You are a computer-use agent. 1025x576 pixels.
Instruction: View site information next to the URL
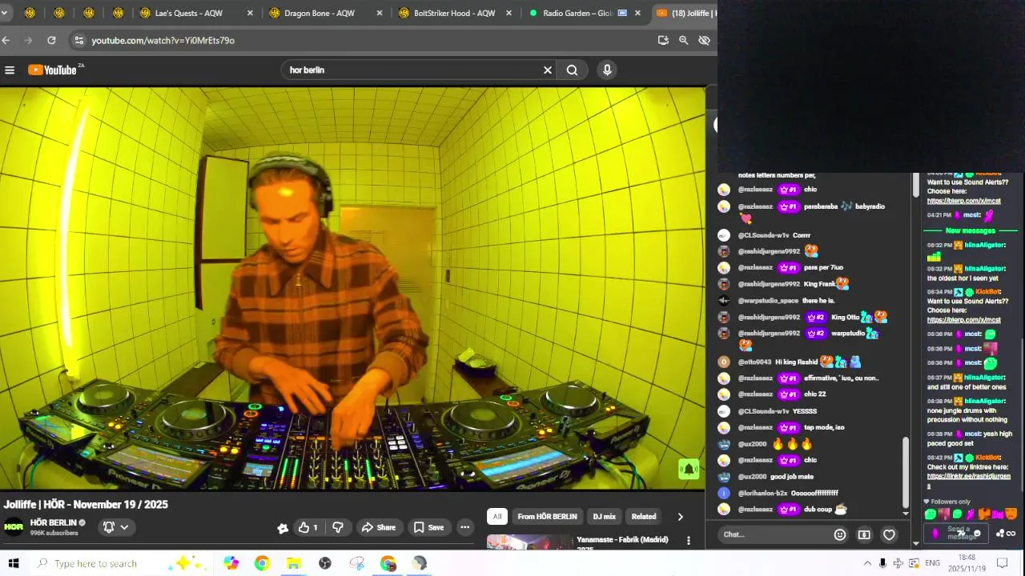coord(78,40)
